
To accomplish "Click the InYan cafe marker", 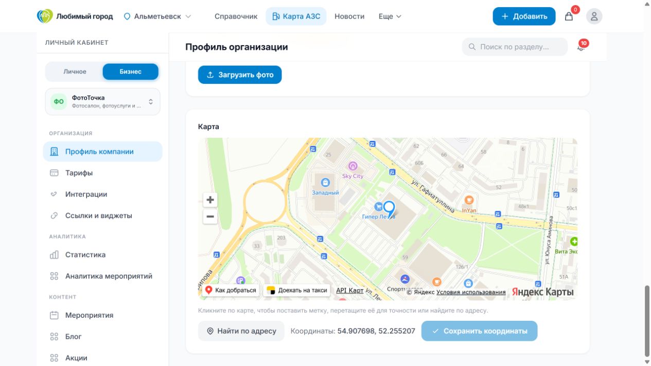I will click(469, 200).
